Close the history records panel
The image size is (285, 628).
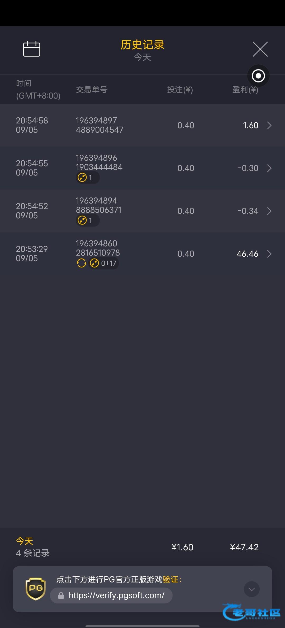pos(260,49)
